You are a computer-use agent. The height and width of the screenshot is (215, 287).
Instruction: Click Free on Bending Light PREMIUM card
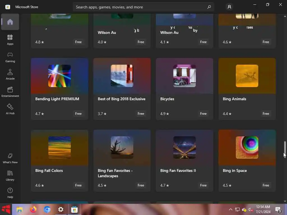coord(78,114)
